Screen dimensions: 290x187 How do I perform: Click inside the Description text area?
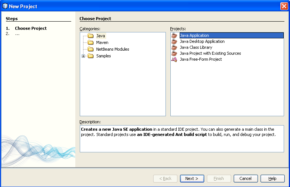182,143
